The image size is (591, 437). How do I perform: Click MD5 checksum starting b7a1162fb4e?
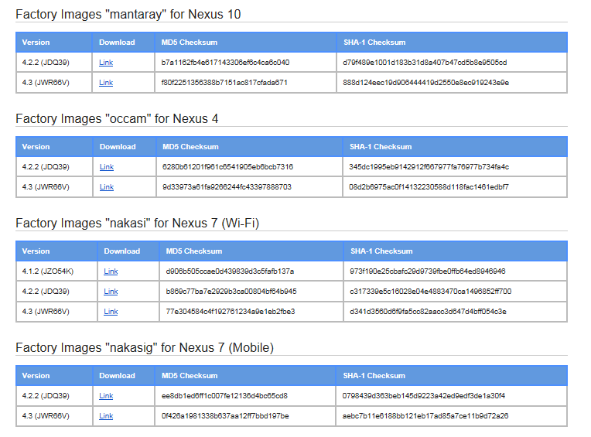tap(225, 63)
